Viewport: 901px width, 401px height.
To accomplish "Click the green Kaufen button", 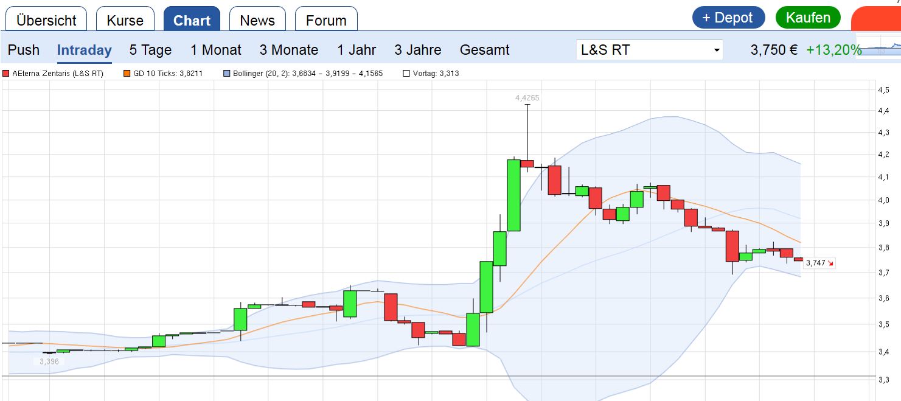I will click(808, 18).
